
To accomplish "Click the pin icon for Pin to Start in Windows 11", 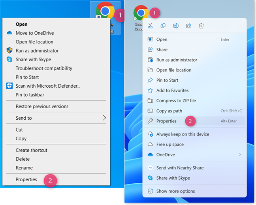I will 150,80.
